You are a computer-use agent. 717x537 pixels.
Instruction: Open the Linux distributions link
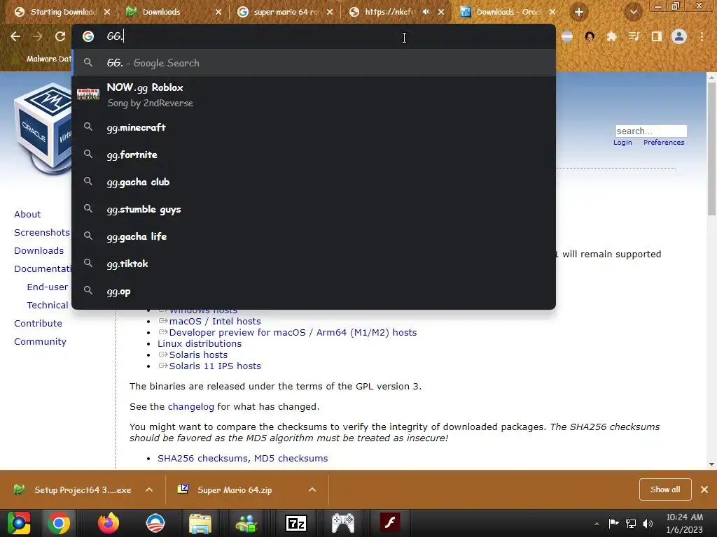point(200,344)
